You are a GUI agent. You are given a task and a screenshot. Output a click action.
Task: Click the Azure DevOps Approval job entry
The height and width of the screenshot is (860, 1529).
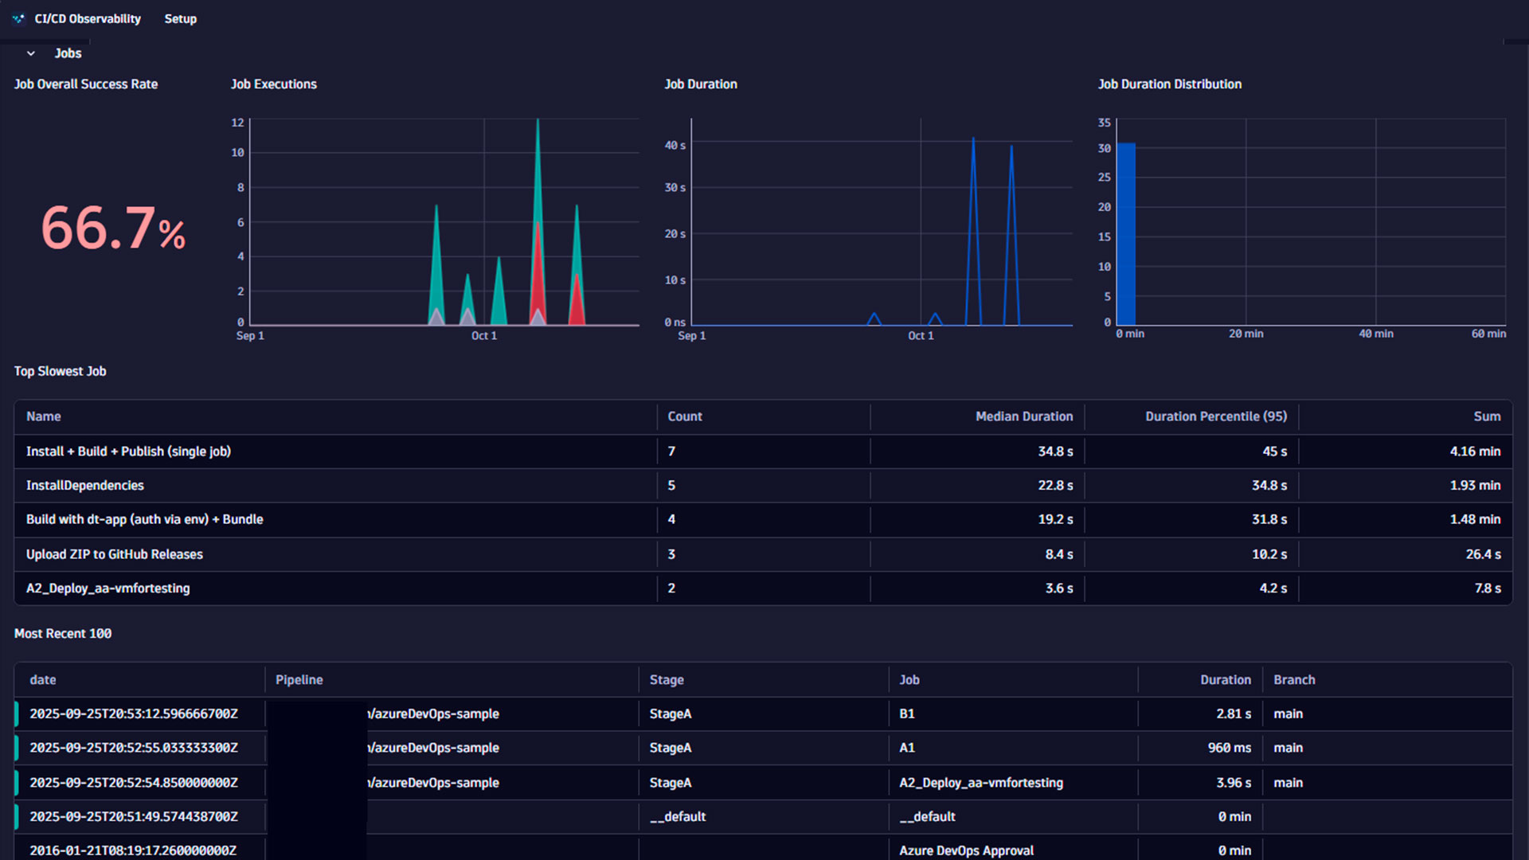[966, 850]
